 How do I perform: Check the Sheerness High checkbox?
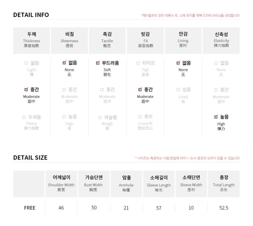pyautogui.click(x=64, y=117)
